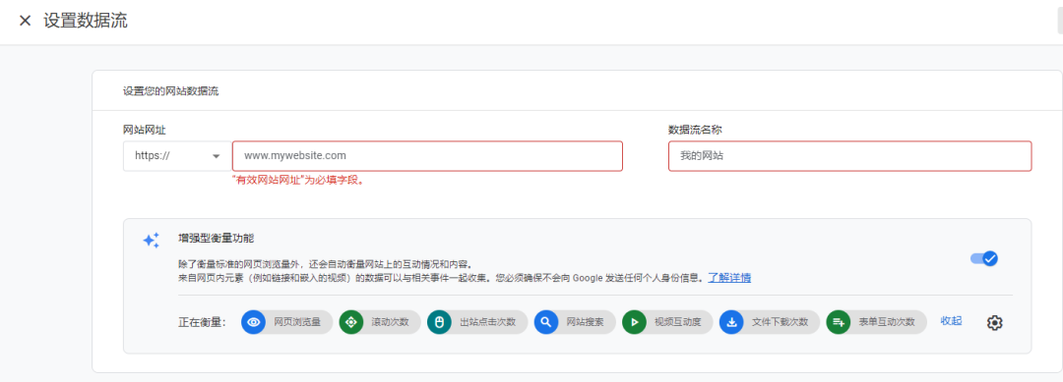Click the 网站网址 field label
The height and width of the screenshot is (382, 1063).
click(x=145, y=130)
